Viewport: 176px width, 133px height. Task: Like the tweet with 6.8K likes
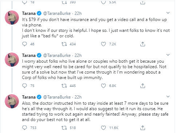point(103,86)
